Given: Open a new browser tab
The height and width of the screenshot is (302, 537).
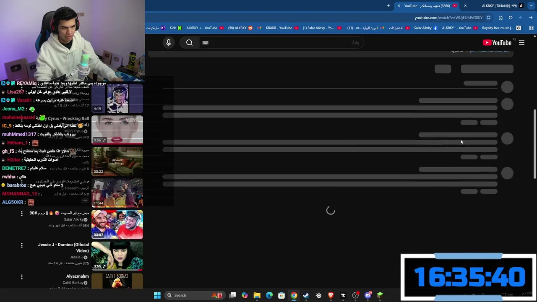Looking at the screenshot, I should [388, 6].
